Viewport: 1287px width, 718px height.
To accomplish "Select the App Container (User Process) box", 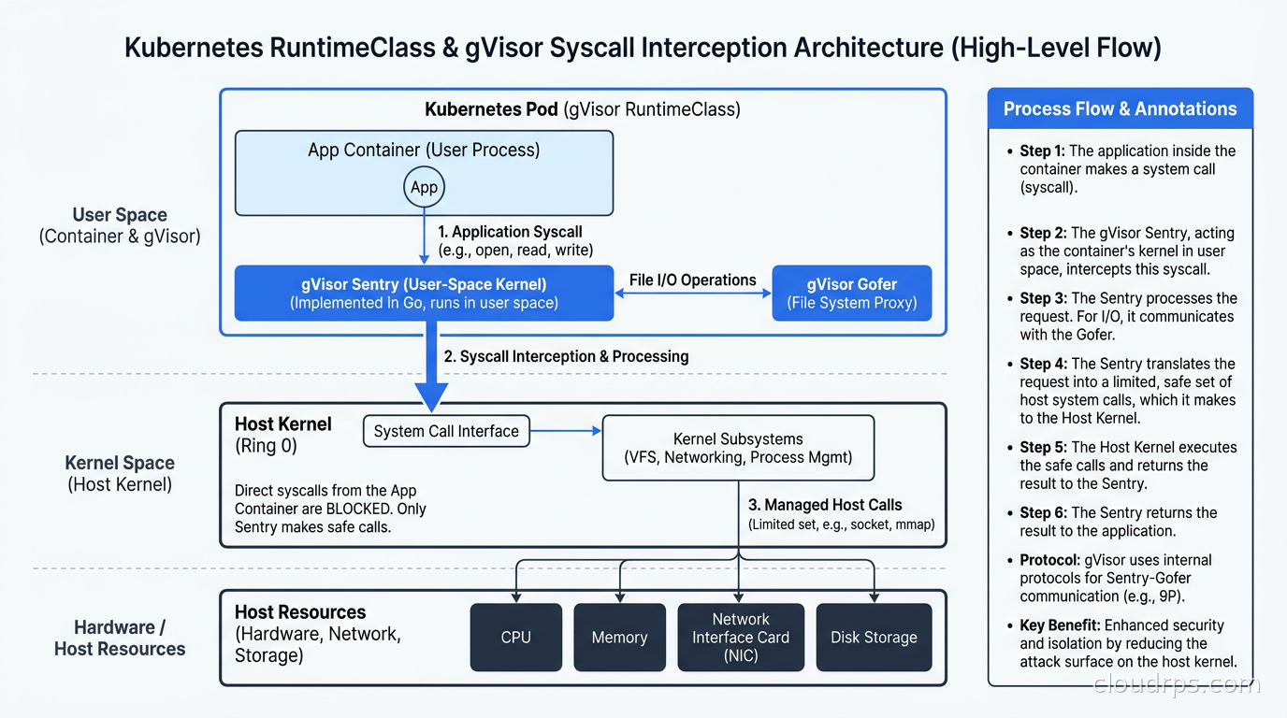I will click(424, 173).
